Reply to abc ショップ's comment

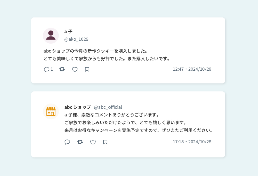point(67,142)
